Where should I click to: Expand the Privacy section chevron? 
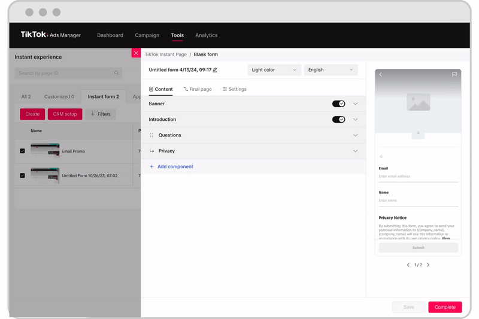click(x=355, y=151)
